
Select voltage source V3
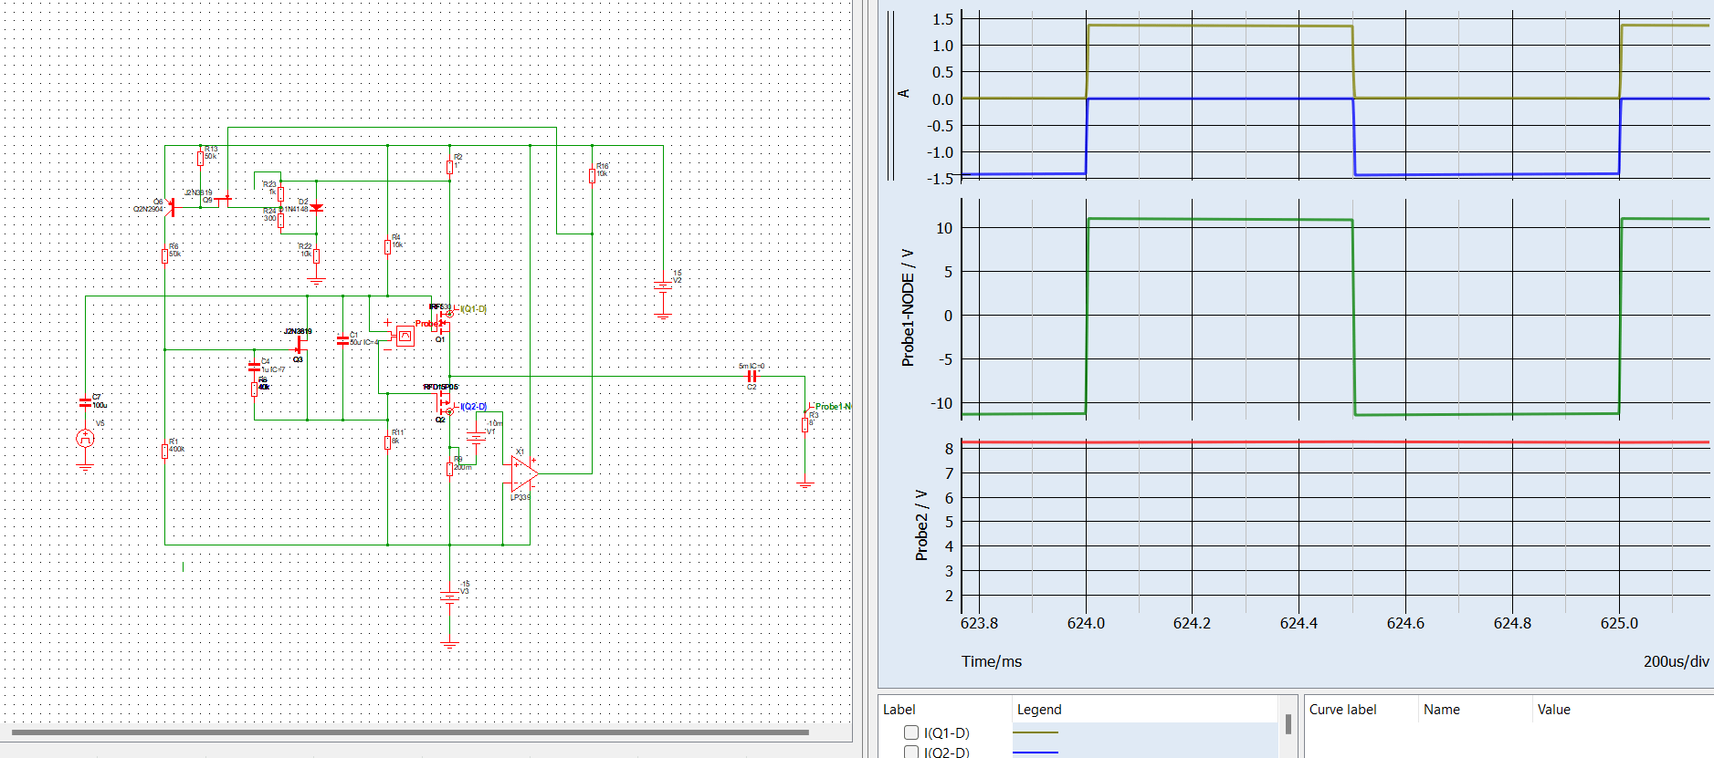point(449,597)
